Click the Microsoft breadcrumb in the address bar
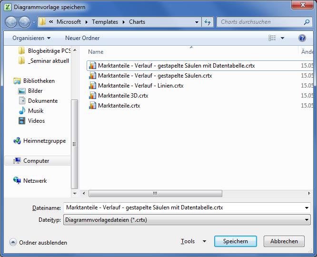This screenshot has height=257, width=317. click(x=69, y=21)
